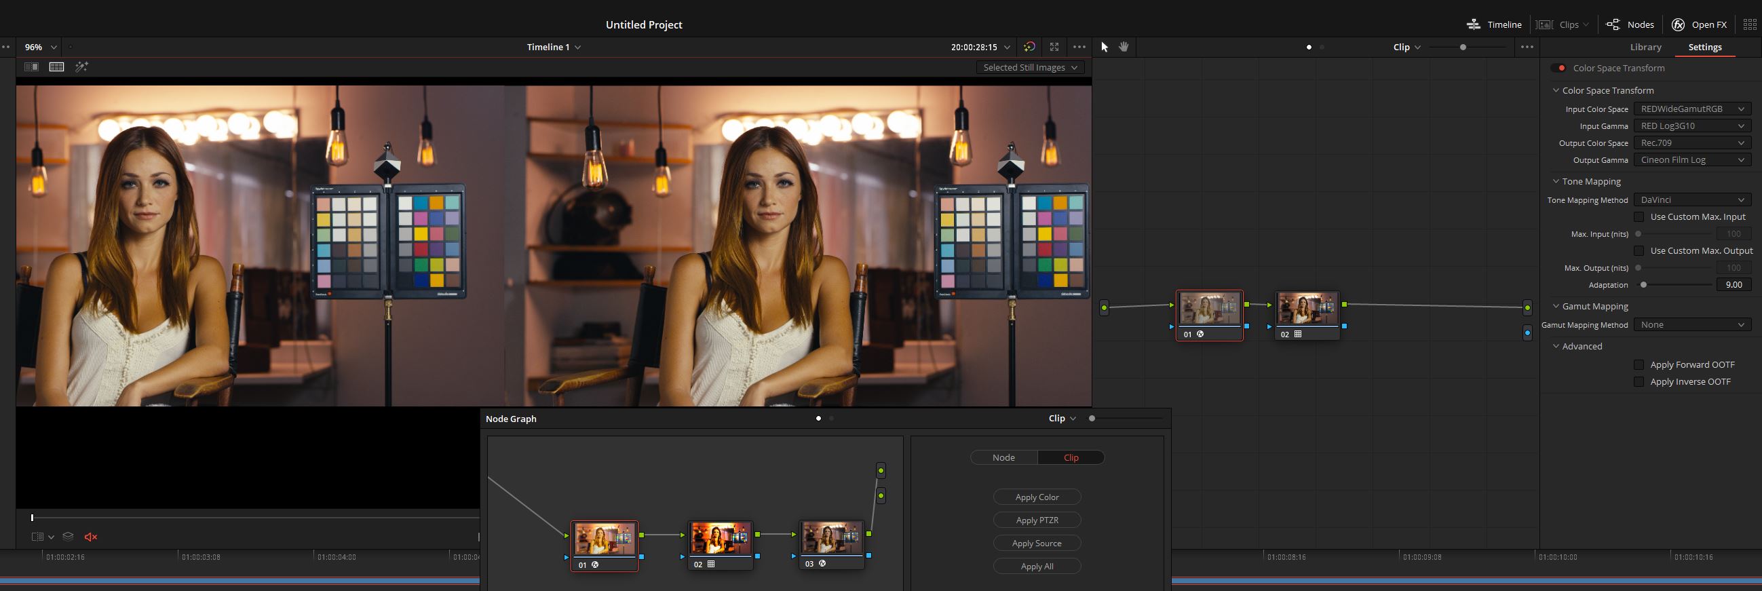Open the Timeline 1 dropdown
1762x591 pixels.
coord(554,47)
